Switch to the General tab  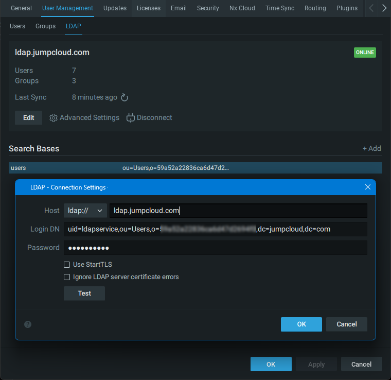point(21,8)
